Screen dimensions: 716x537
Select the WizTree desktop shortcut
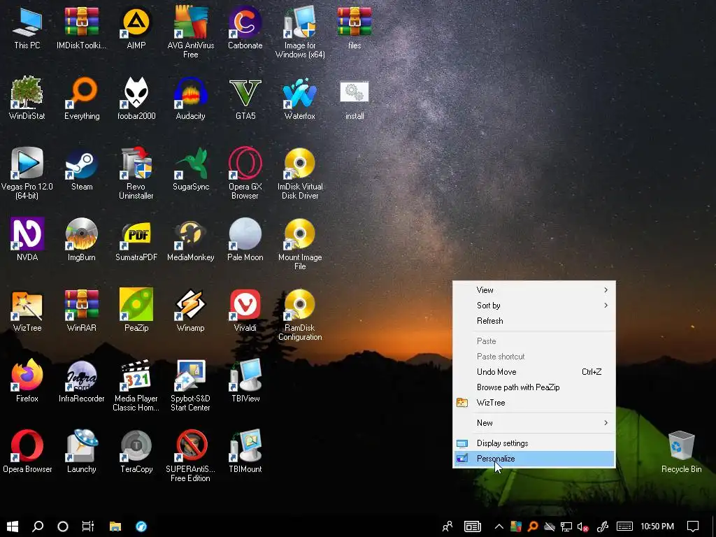[27, 305]
